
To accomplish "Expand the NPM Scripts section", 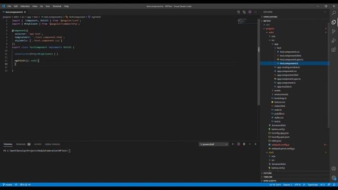I will coord(270,180).
